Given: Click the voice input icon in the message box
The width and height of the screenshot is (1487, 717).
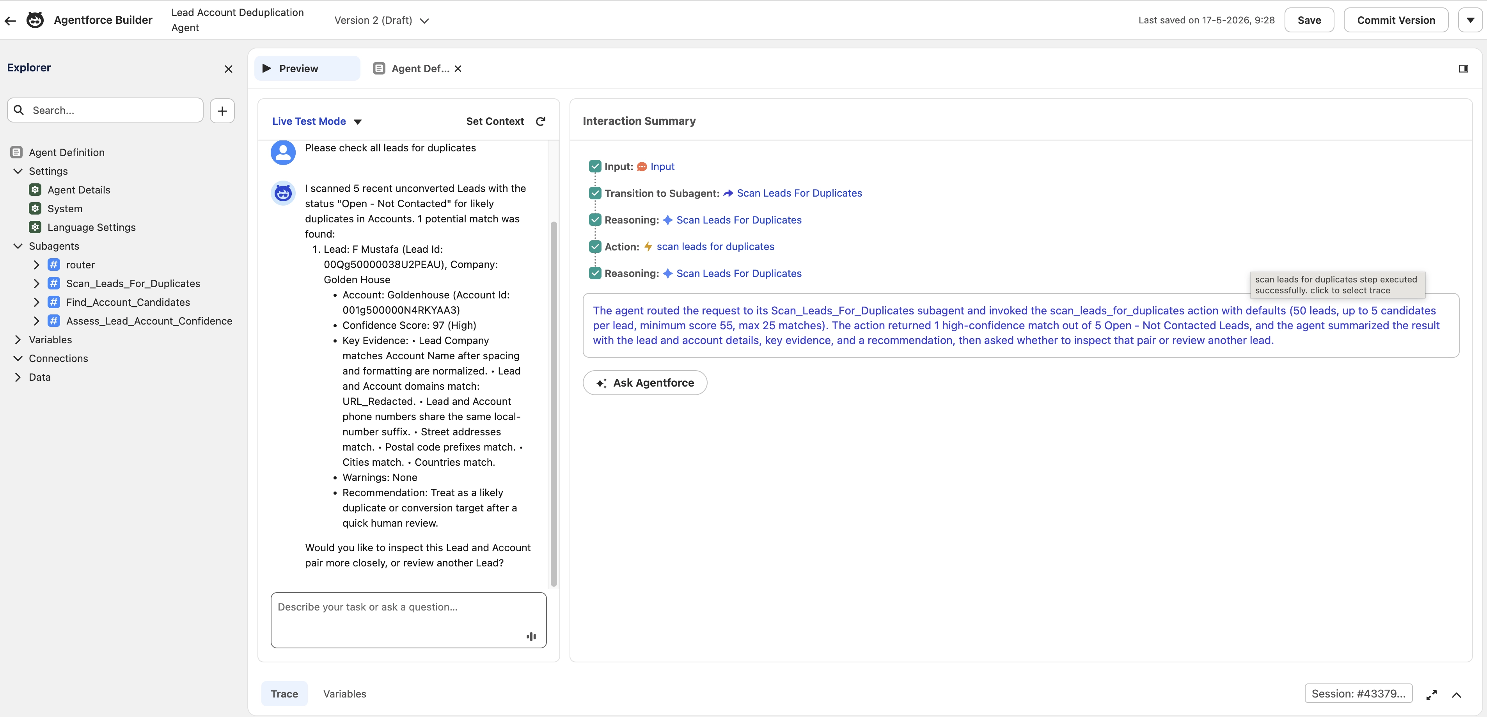Looking at the screenshot, I should tap(531, 636).
